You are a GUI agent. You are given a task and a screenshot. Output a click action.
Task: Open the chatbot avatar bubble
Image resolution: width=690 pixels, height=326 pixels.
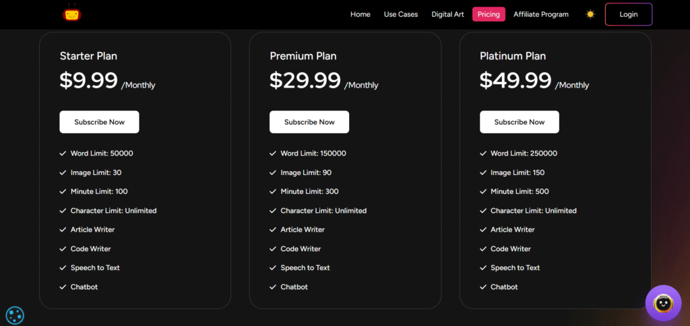pyautogui.click(x=663, y=302)
